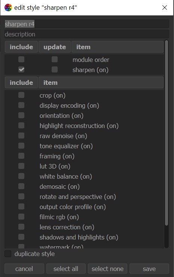
Task: Select the 'lut 3D (on)' row text
Action: (55, 167)
